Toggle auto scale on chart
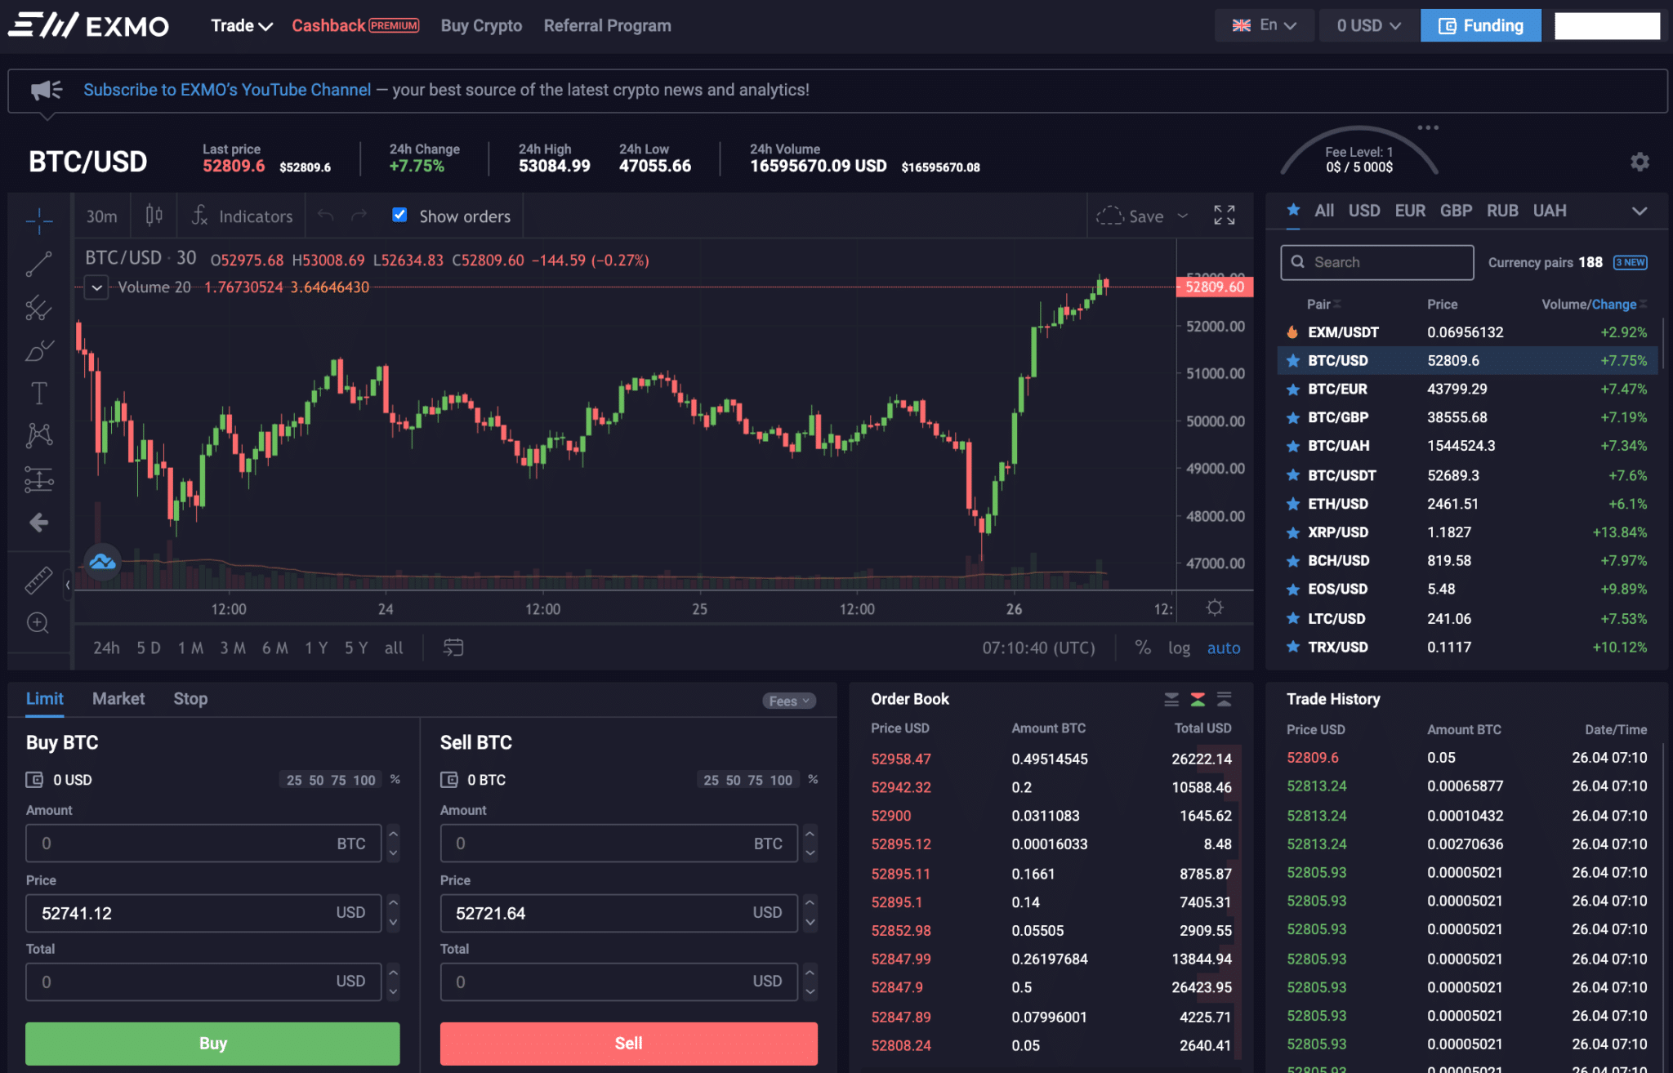 1224,648
